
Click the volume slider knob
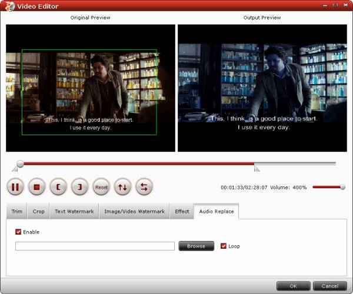tap(342, 187)
